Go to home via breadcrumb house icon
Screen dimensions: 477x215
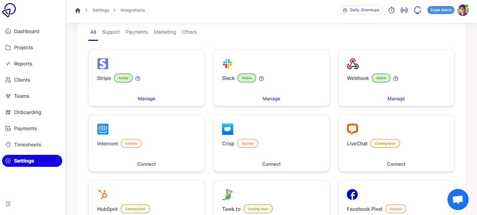pyautogui.click(x=78, y=10)
